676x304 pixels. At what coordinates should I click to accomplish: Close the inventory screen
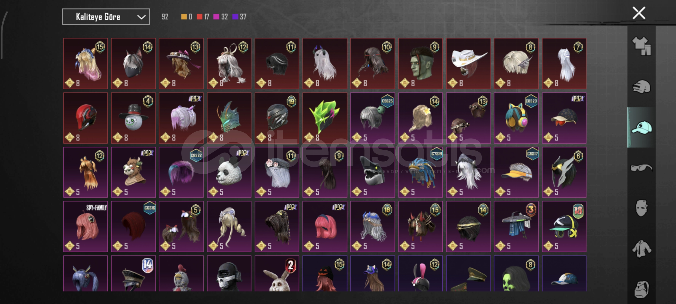[639, 13]
